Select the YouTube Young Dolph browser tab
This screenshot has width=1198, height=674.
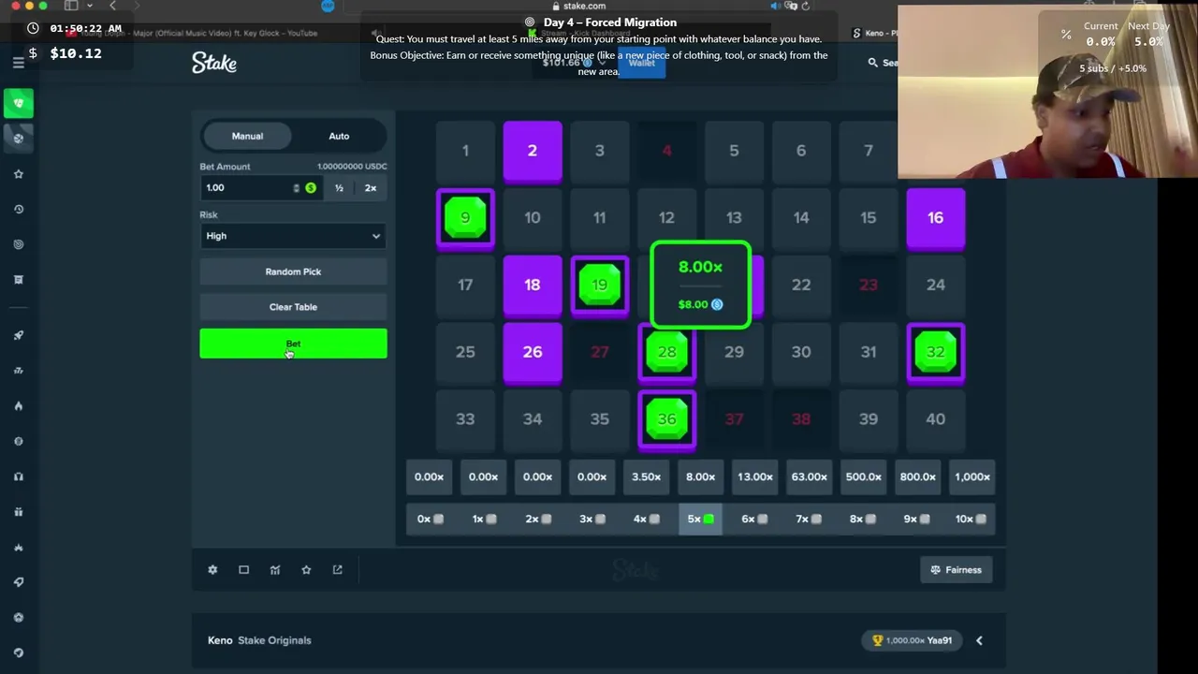click(x=192, y=33)
